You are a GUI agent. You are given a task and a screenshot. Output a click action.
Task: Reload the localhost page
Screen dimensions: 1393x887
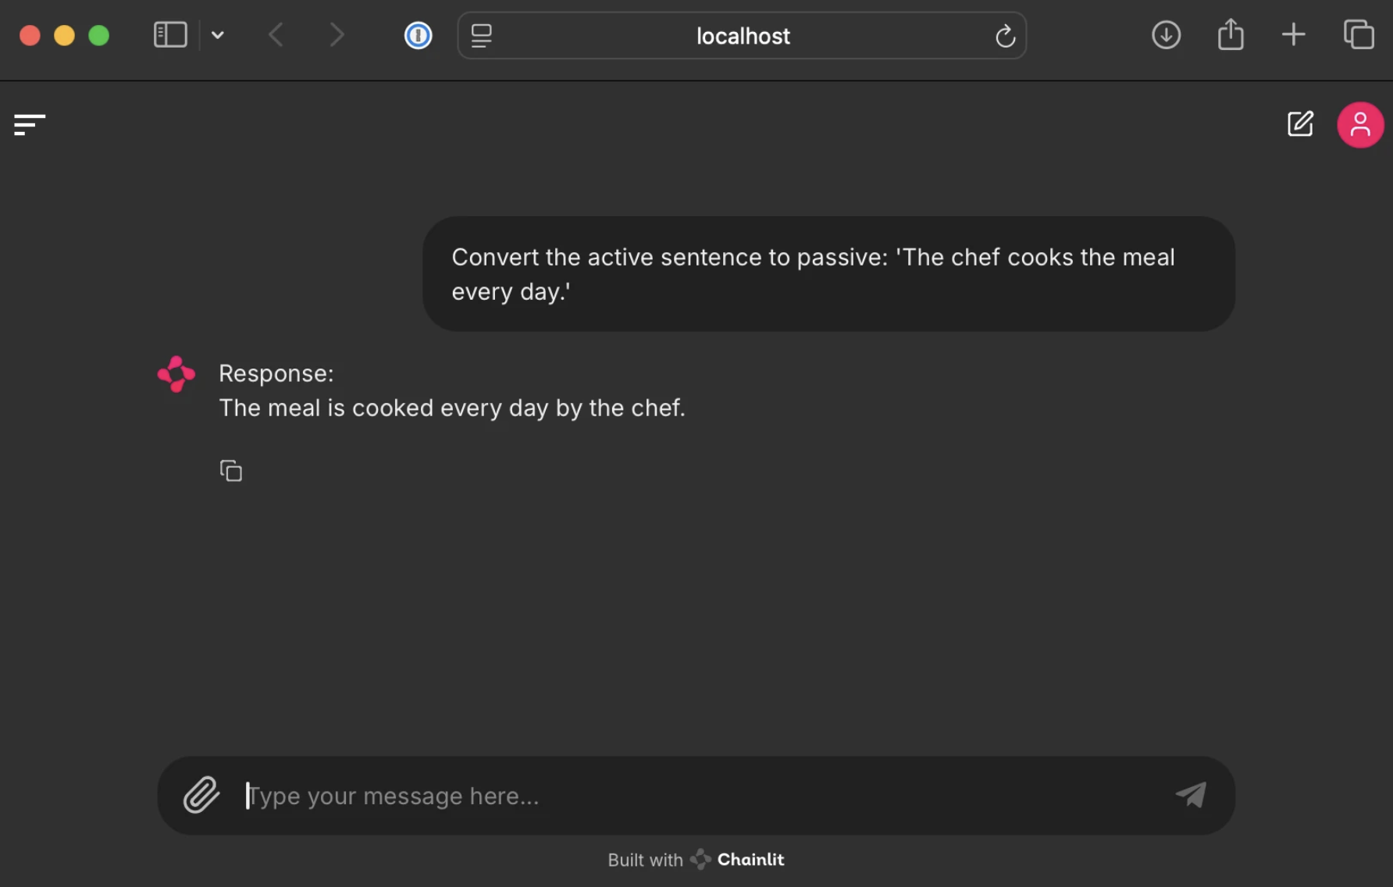click(x=1005, y=36)
